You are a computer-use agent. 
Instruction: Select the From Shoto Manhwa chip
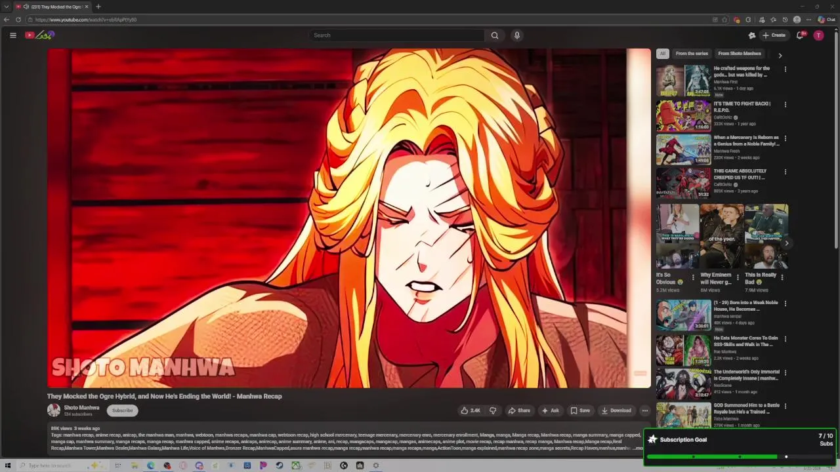pyautogui.click(x=740, y=54)
